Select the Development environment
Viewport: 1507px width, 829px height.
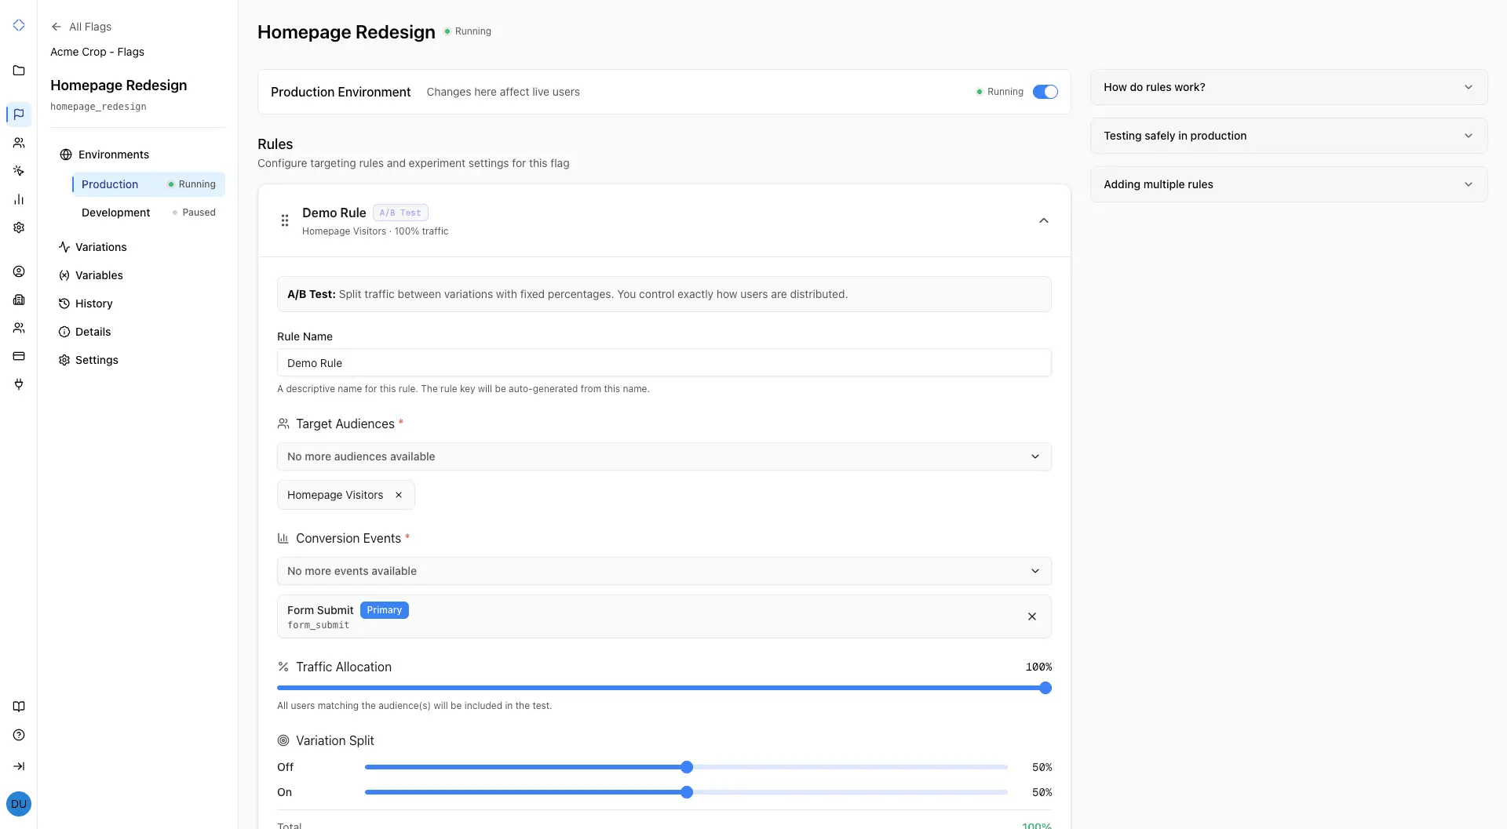148,213
